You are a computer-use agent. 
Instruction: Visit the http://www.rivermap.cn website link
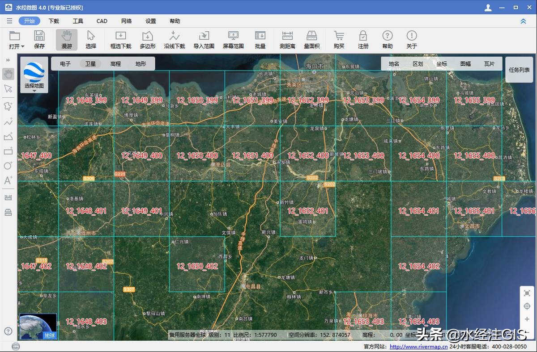(x=418, y=346)
